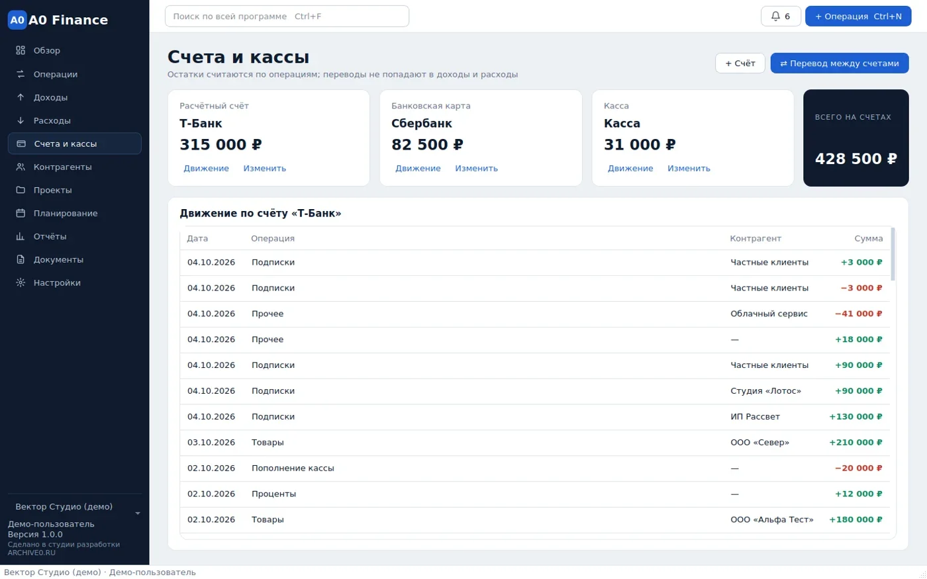This screenshot has width=927, height=579.
Task: Open Движение link on Т-Банк card
Action: coord(206,168)
